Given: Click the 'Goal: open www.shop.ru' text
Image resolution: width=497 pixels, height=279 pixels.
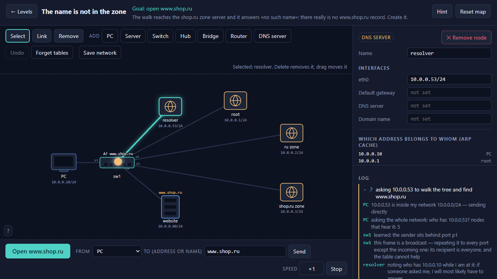Looking at the screenshot, I should [162, 9].
